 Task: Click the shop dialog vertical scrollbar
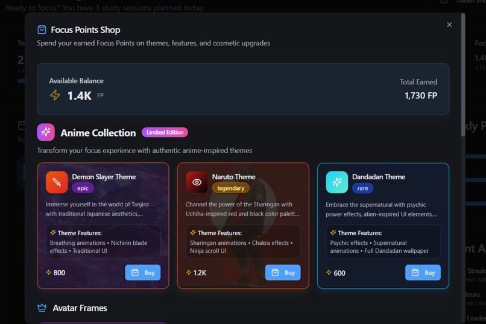click(463, 74)
